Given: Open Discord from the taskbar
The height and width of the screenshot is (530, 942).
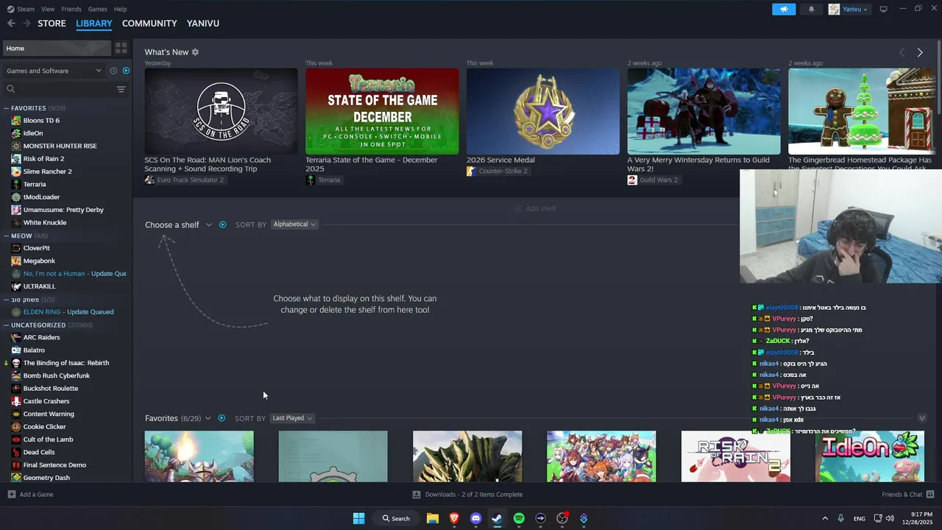Looking at the screenshot, I should [x=475, y=518].
